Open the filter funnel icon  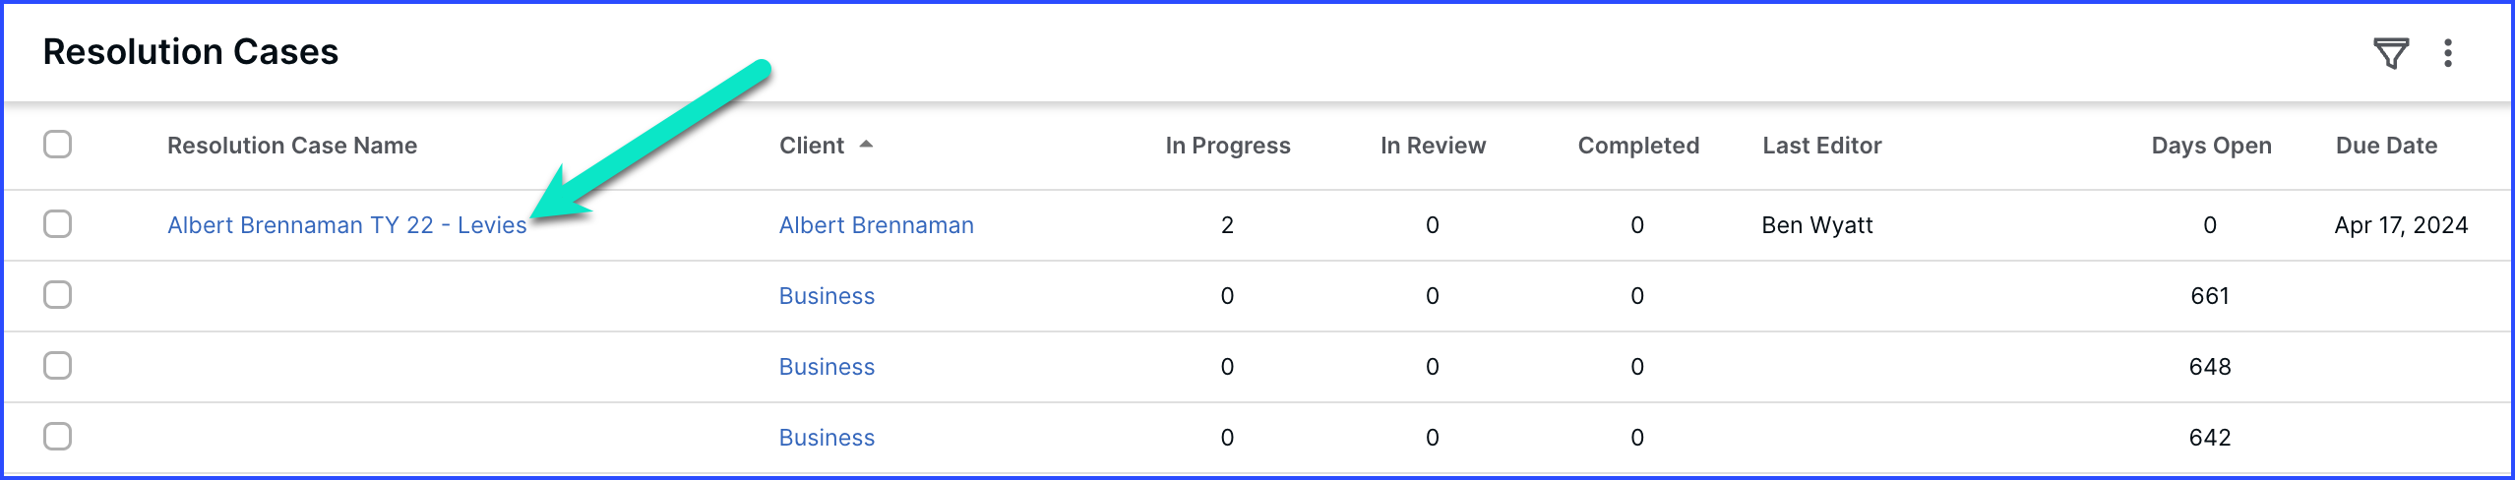2390,53
